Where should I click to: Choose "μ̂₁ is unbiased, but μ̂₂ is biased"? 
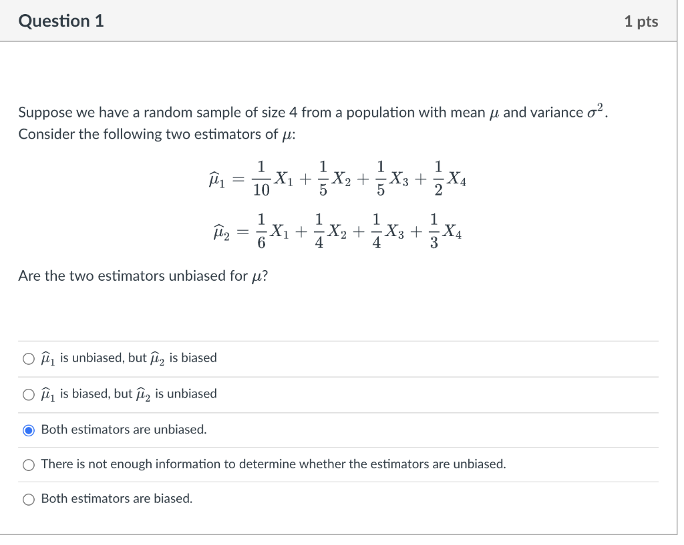[29, 358]
